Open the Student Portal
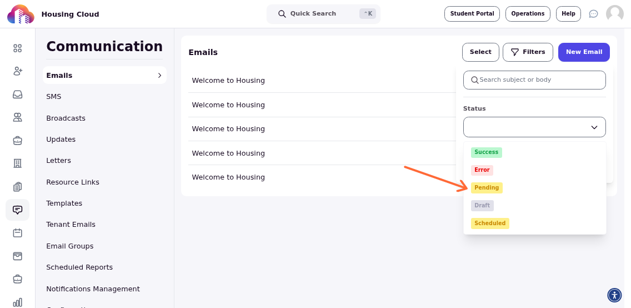 coord(472,14)
